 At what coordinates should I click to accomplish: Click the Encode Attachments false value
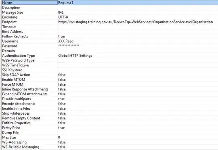pyautogui.click(x=62, y=104)
